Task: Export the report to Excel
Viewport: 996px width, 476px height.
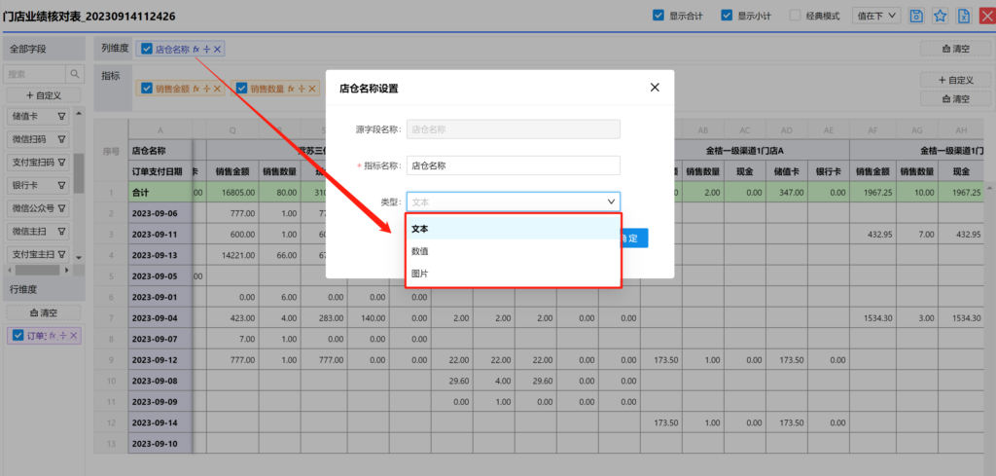Action: pyautogui.click(x=964, y=16)
